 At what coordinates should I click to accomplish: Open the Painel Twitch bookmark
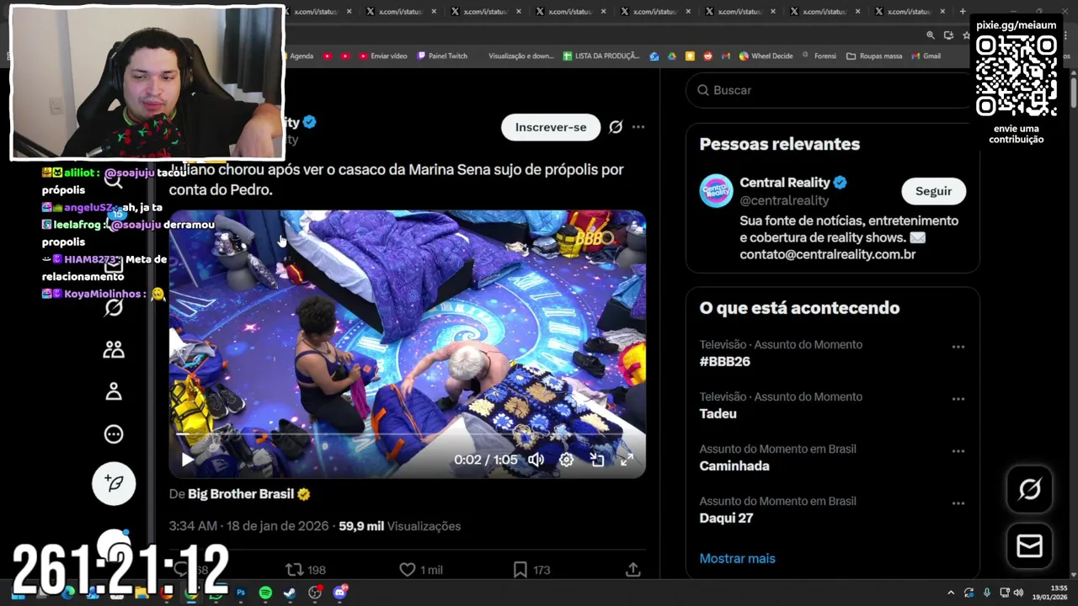442,56
